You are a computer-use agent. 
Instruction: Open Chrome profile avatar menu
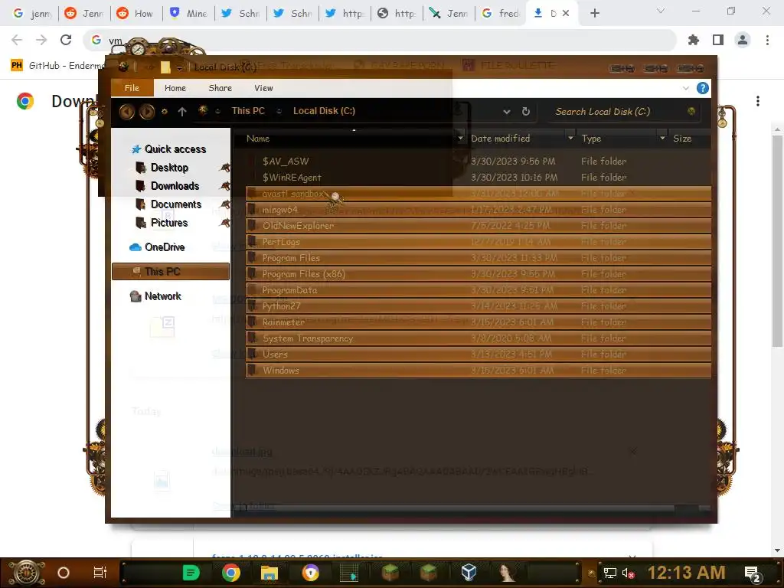[x=743, y=40]
